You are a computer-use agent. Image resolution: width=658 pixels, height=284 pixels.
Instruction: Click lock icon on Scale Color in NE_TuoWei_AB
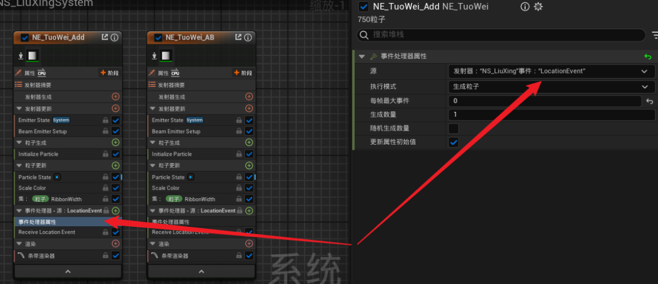(x=239, y=188)
